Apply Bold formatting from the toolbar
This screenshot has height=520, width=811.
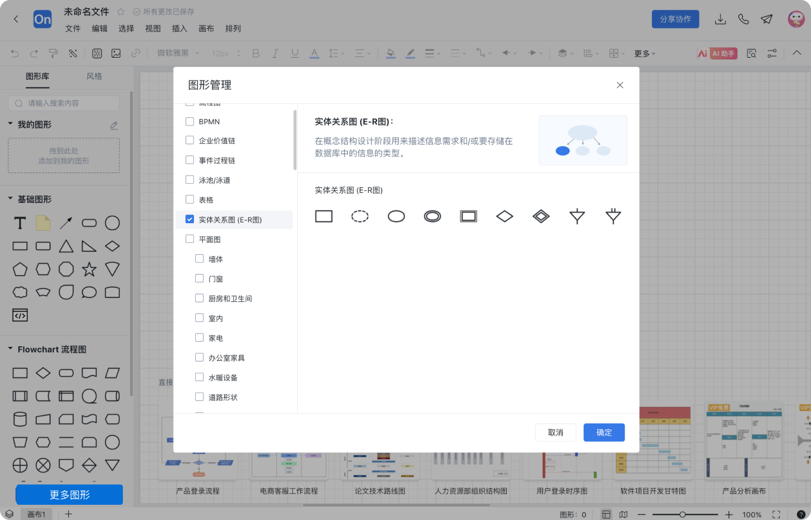click(x=255, y=53)
